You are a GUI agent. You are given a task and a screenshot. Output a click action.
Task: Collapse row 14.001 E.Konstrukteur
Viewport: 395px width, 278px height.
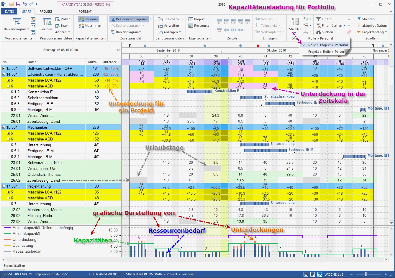pos(4,74)
